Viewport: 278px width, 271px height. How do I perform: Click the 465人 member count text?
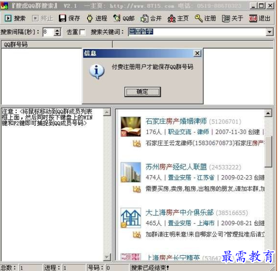(153, 223)
